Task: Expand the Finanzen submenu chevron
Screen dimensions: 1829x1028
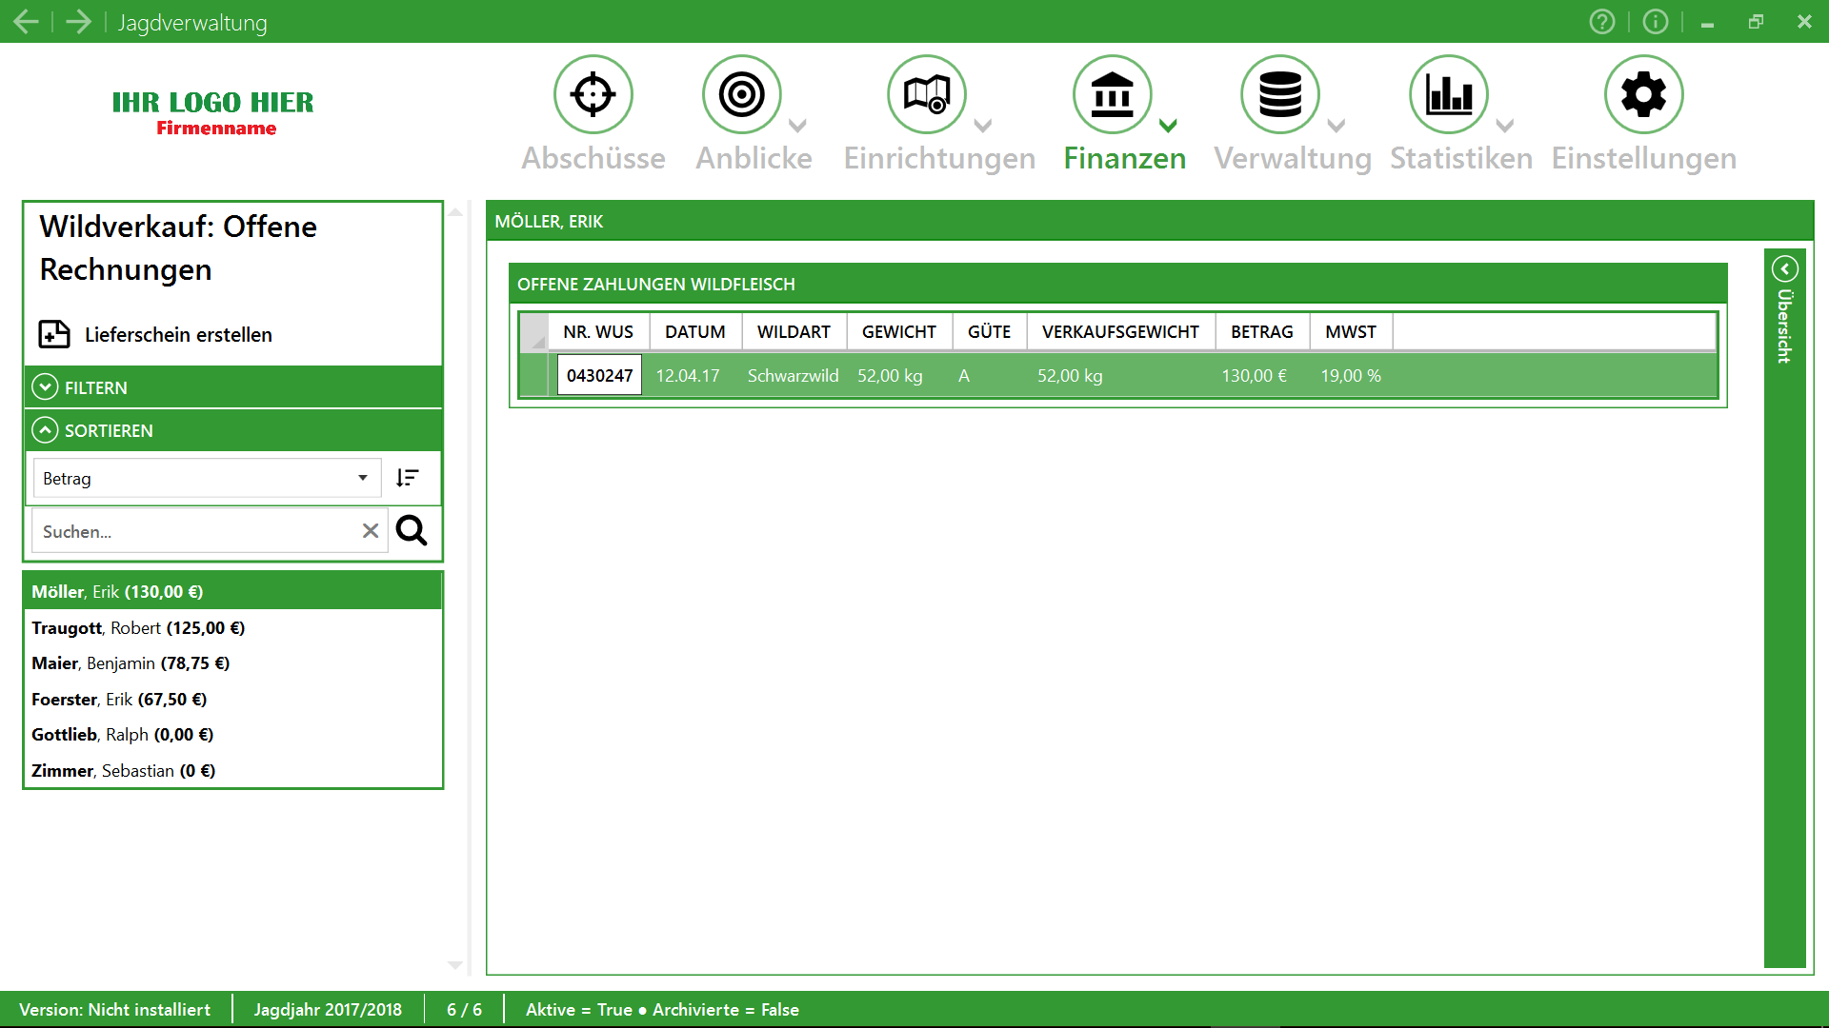Action: tap(1168, 126)
